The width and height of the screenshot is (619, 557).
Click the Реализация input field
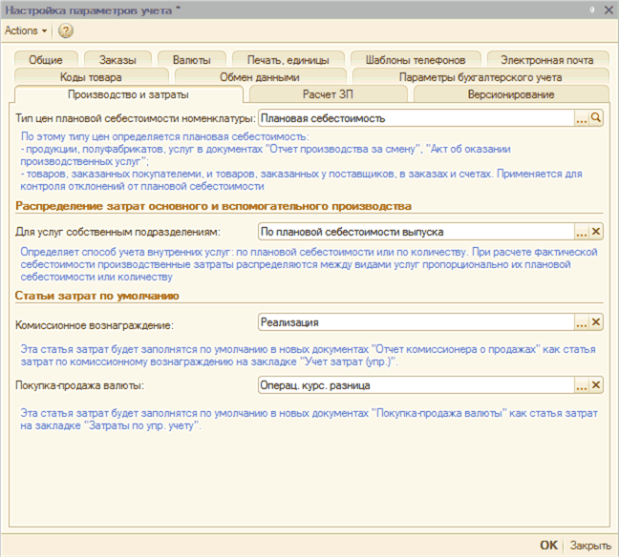(x=416, y=323)
